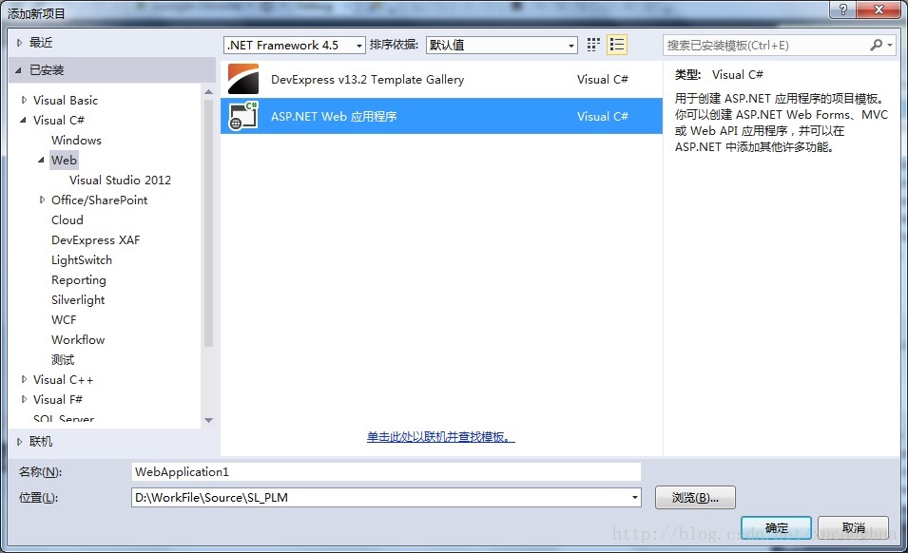The width and height of the screenshot is (908, 553).
Task: Open the location path dropdown arrow
Action: 635,498
